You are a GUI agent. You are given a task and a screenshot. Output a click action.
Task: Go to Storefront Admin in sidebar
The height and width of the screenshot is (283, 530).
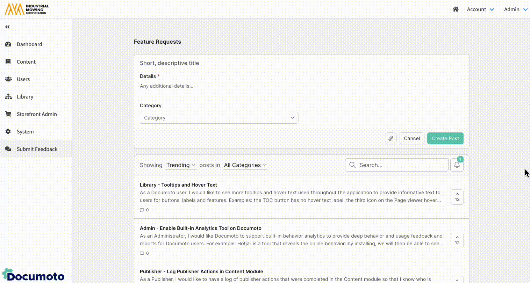[x=36, y=114]
